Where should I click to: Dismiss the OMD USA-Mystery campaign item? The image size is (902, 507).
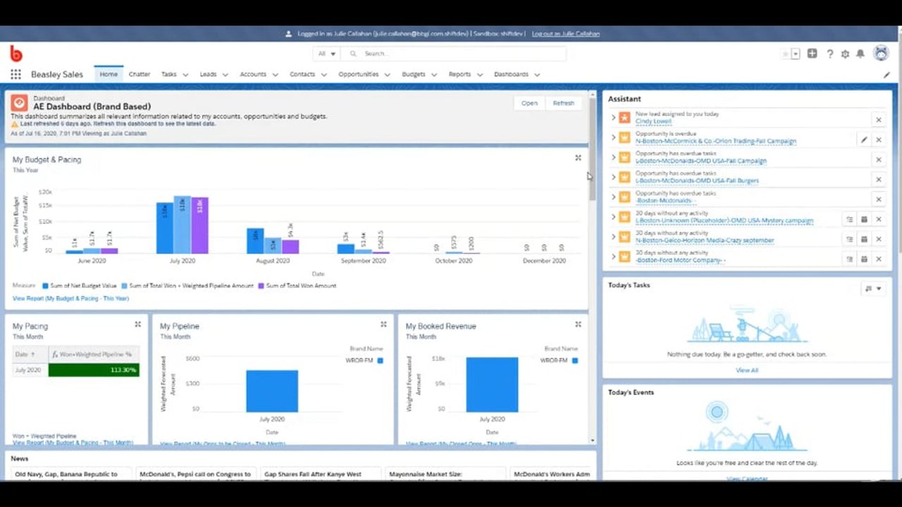click(x=879, y=220)
